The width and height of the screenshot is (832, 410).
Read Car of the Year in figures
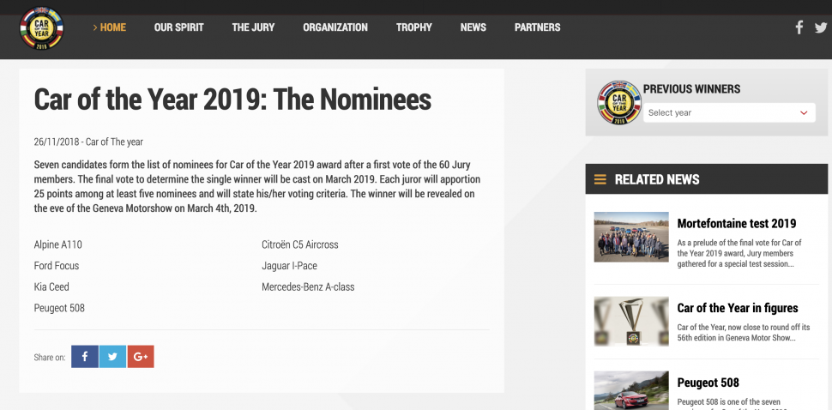pyautogui.click(x=737, y=308)
